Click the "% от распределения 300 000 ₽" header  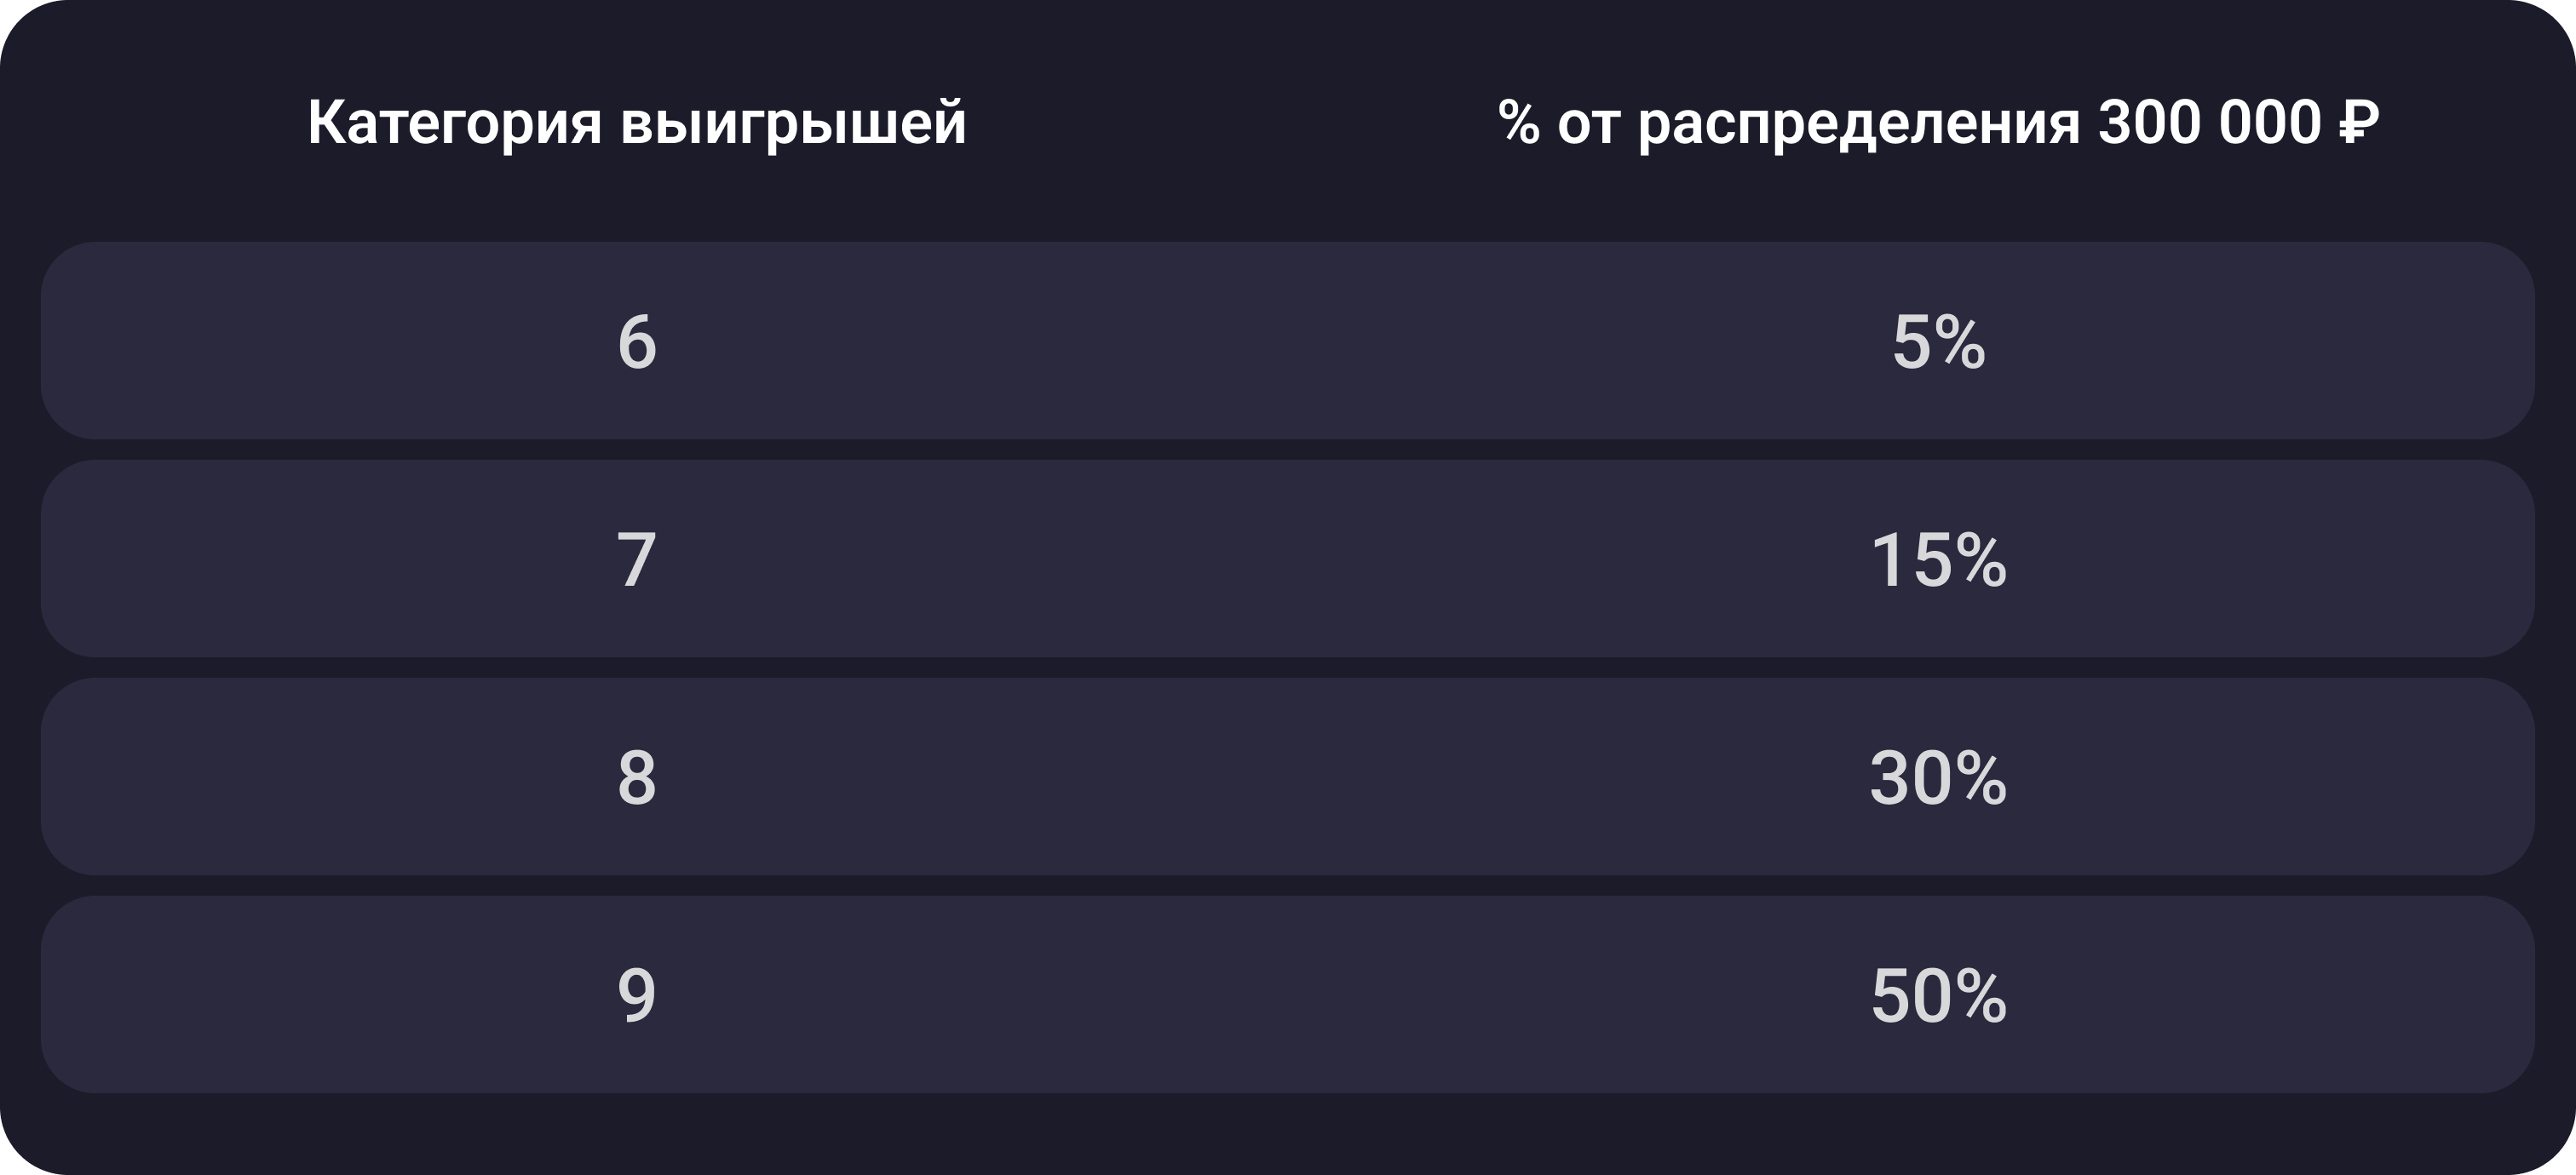pyautogui.click(x=1938, y=123)
